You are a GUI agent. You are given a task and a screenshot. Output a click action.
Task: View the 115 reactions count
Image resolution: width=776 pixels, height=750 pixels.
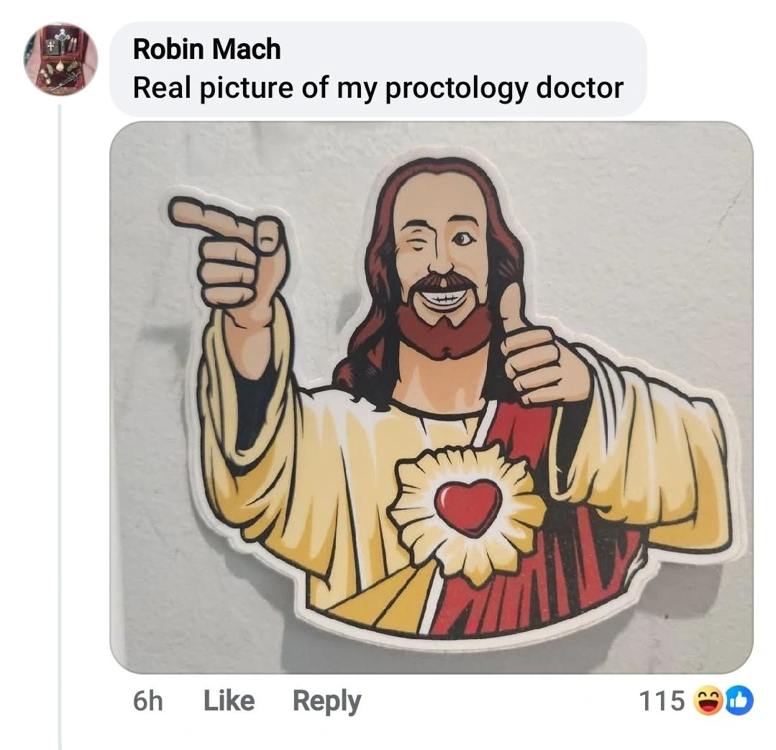click(x=662, y=700)
